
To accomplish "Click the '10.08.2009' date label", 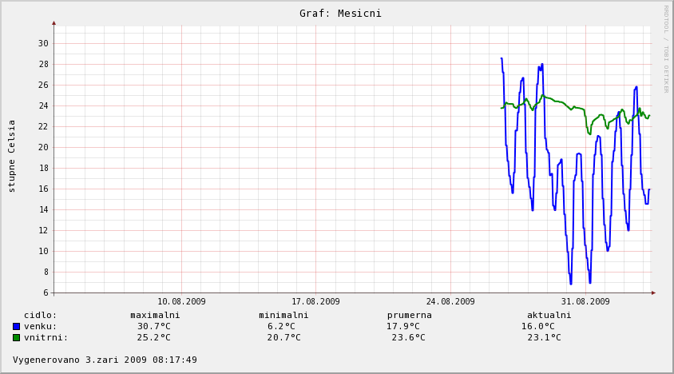I will coord(181,302).
